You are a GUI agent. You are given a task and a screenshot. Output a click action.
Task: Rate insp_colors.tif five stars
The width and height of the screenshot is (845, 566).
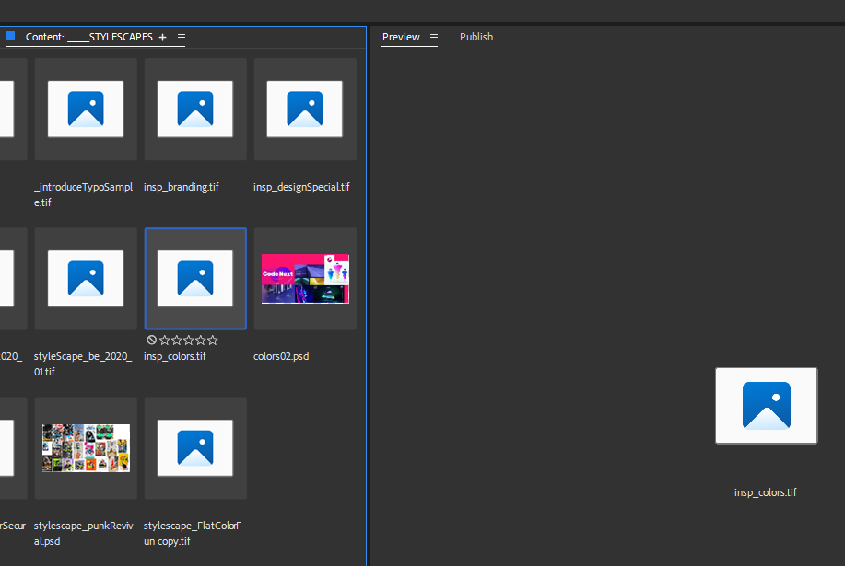click(x=212, y=340)
